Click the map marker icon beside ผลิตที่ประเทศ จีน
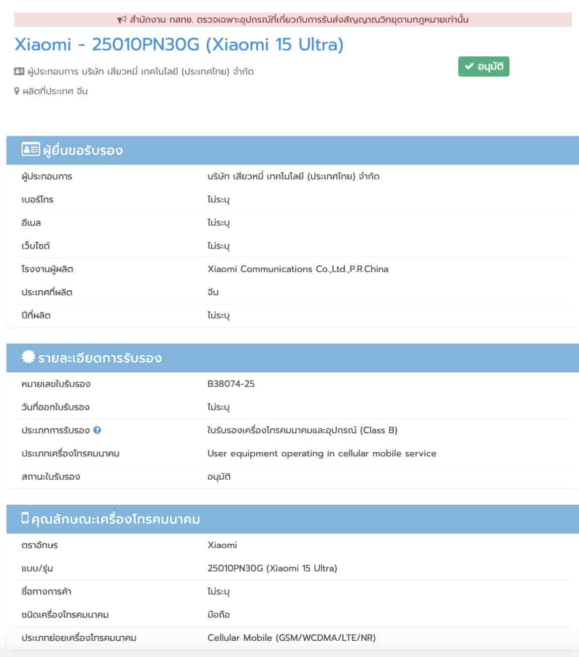The width and height of the screenshot is (579, 657). tap(17, 91)
